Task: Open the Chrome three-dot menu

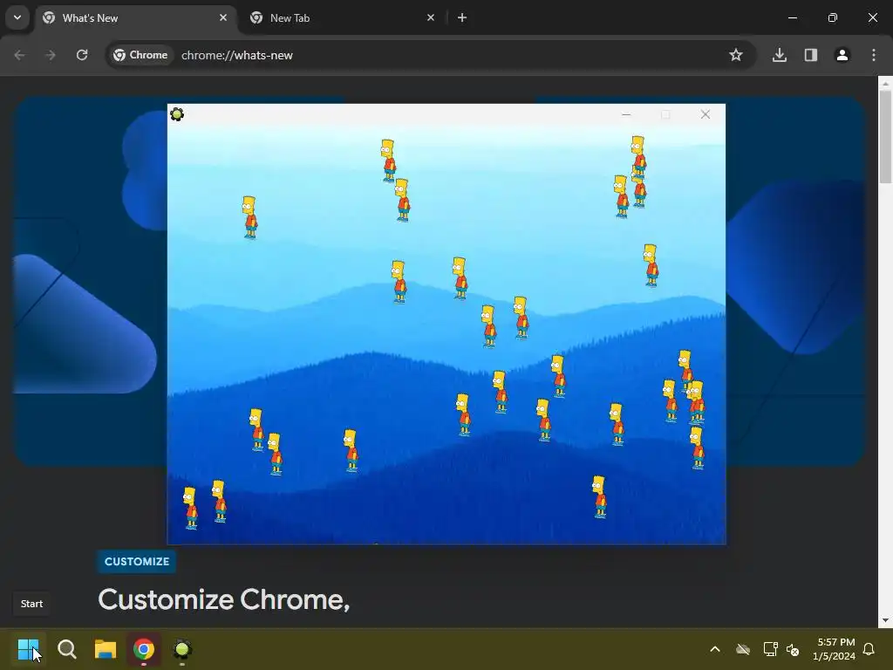Action: [x=874, y=55]
